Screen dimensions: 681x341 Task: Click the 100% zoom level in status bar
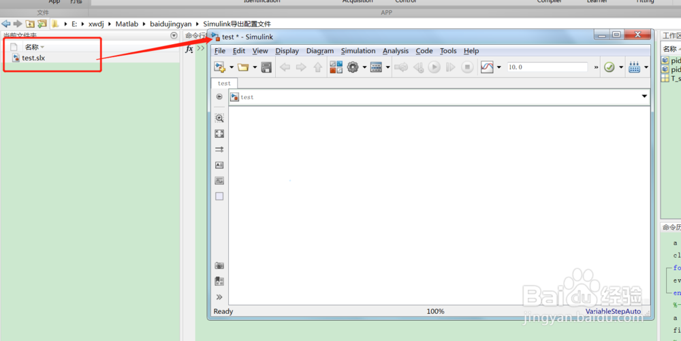(x=435, y=312)
